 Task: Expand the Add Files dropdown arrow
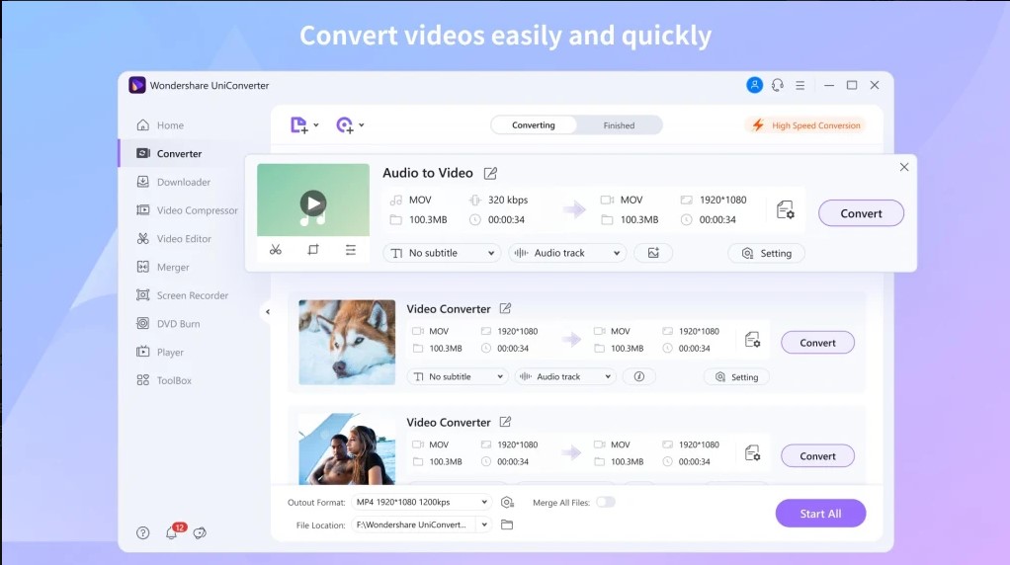click(316, 124)
